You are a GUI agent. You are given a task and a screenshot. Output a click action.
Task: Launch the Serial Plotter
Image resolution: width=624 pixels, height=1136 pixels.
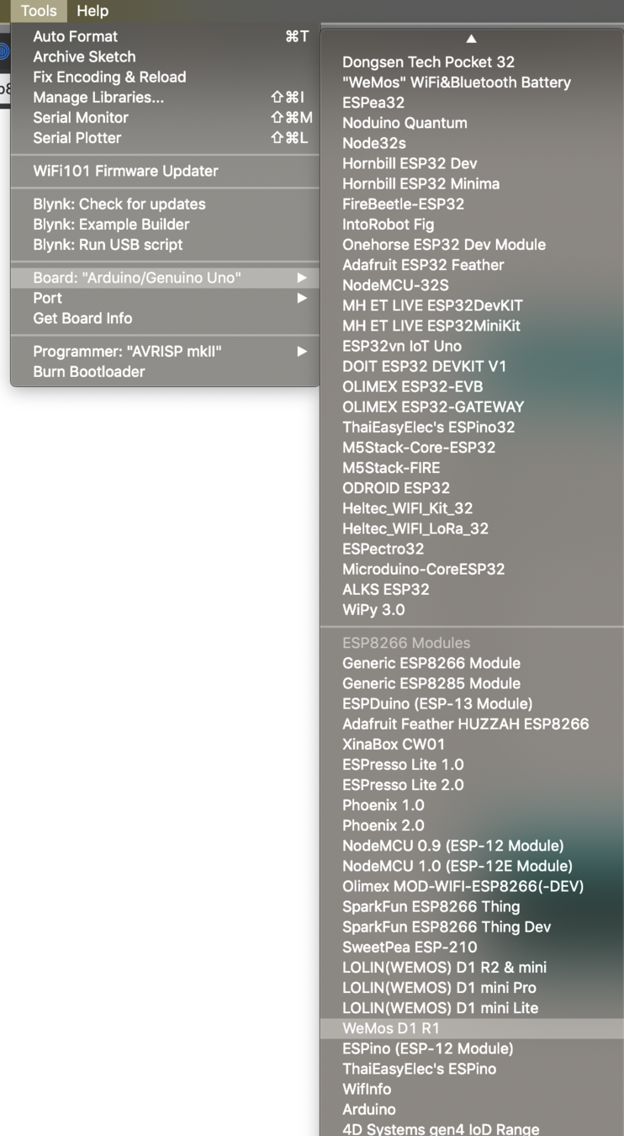165,137
